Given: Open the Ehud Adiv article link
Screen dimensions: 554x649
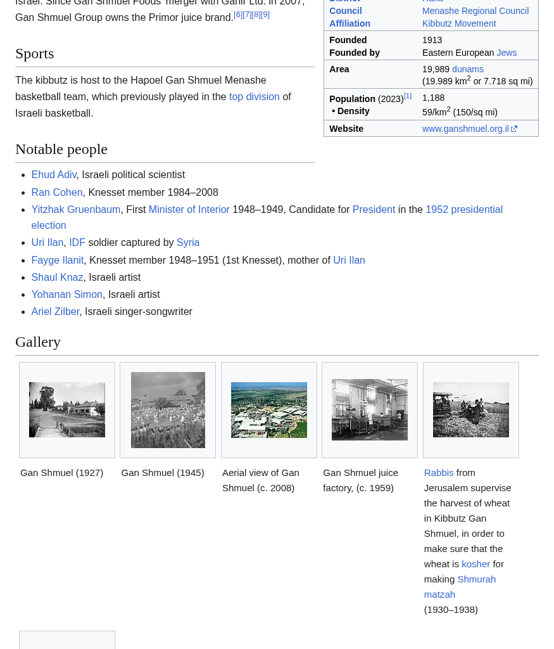Looking at the screenshot, I should coord(54,175).
